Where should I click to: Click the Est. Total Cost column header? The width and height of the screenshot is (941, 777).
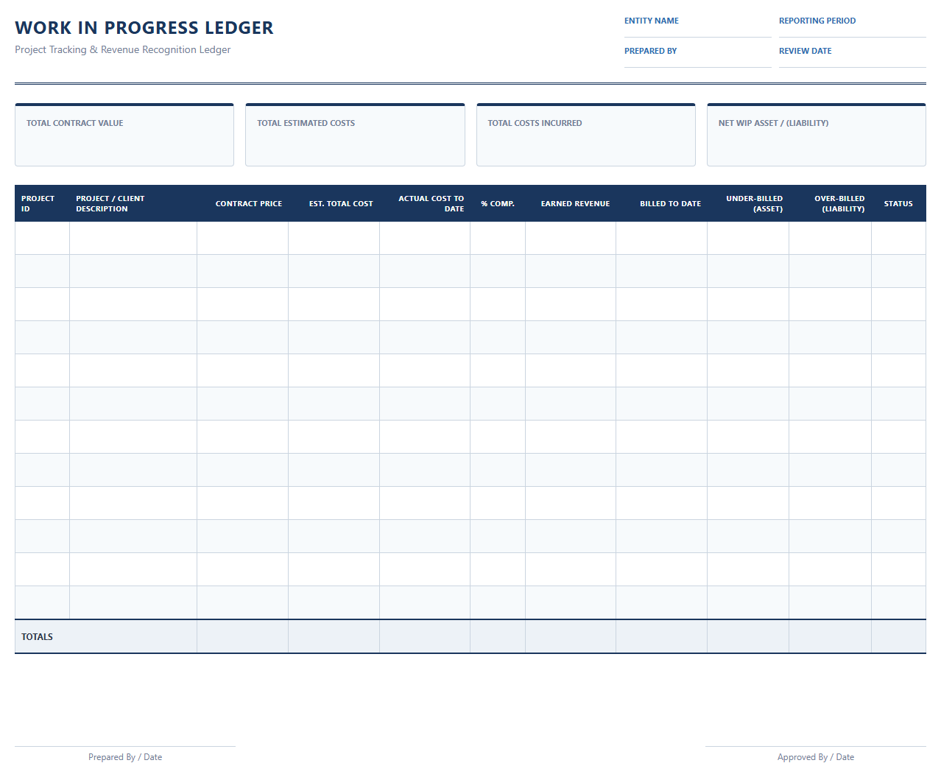coord(334,203)
